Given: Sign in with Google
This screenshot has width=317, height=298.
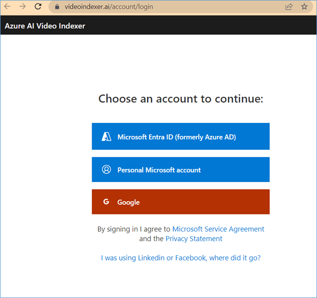Looking at the screenshot, I should (181, 202).
